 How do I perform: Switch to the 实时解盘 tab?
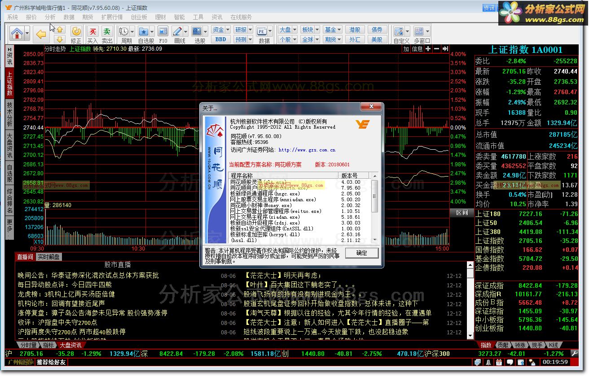click(x=48, y=257)
